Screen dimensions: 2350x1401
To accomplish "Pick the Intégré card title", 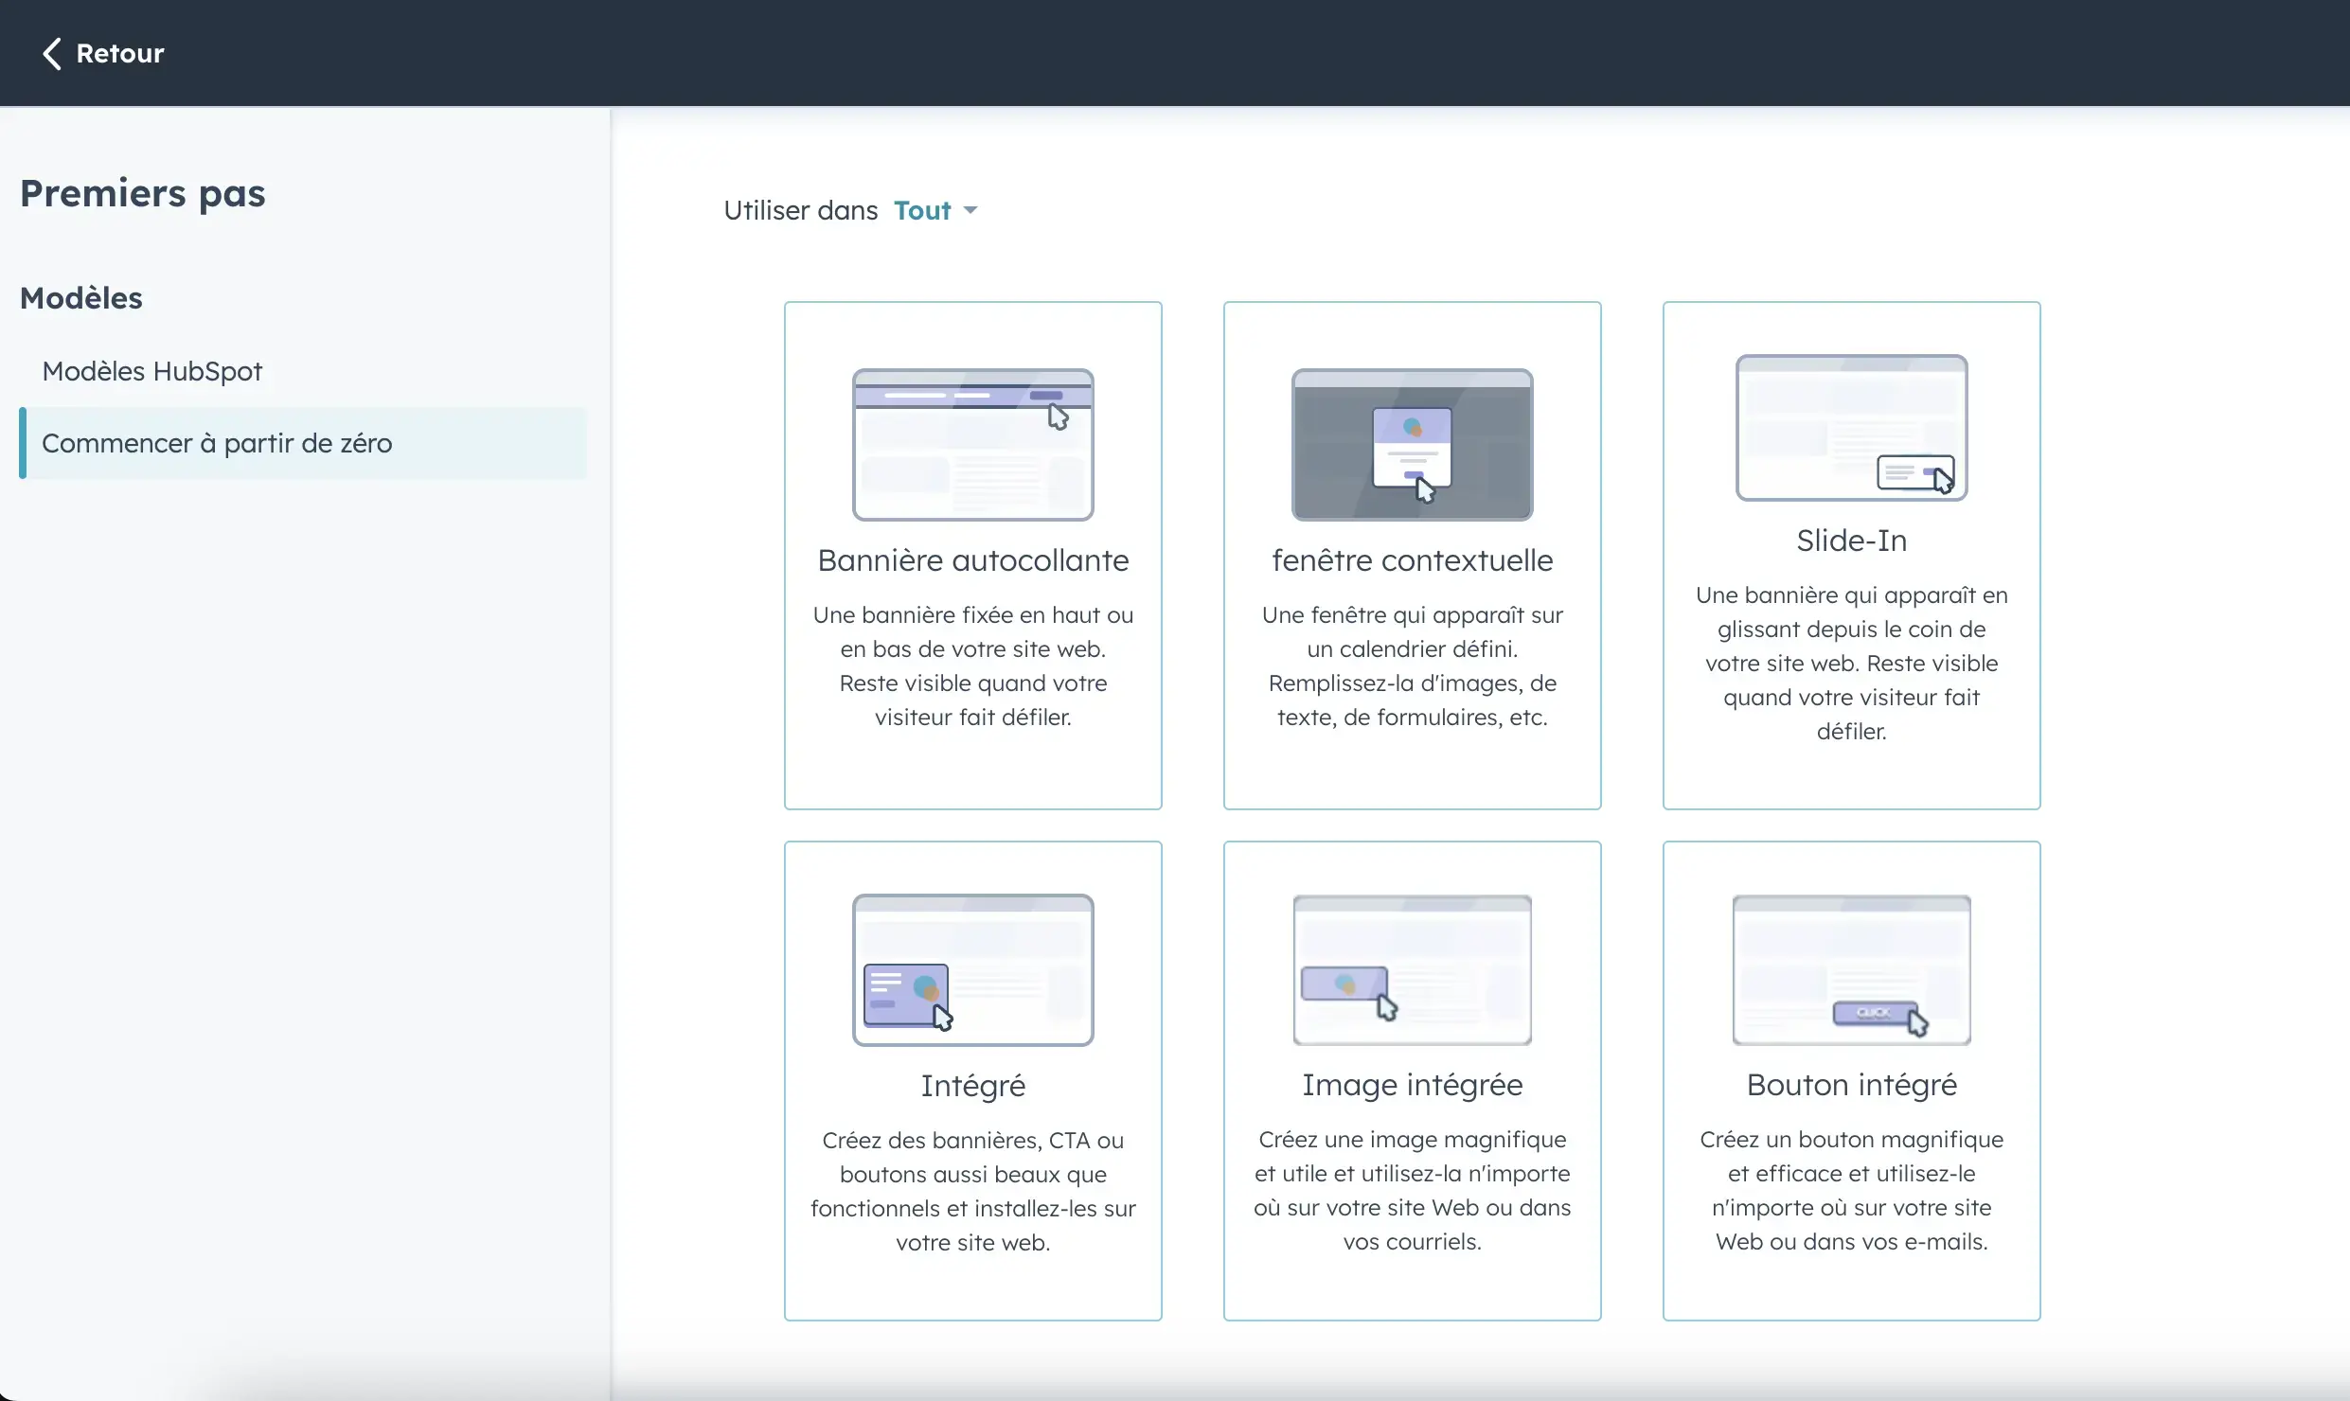I will click(972, 1086).
